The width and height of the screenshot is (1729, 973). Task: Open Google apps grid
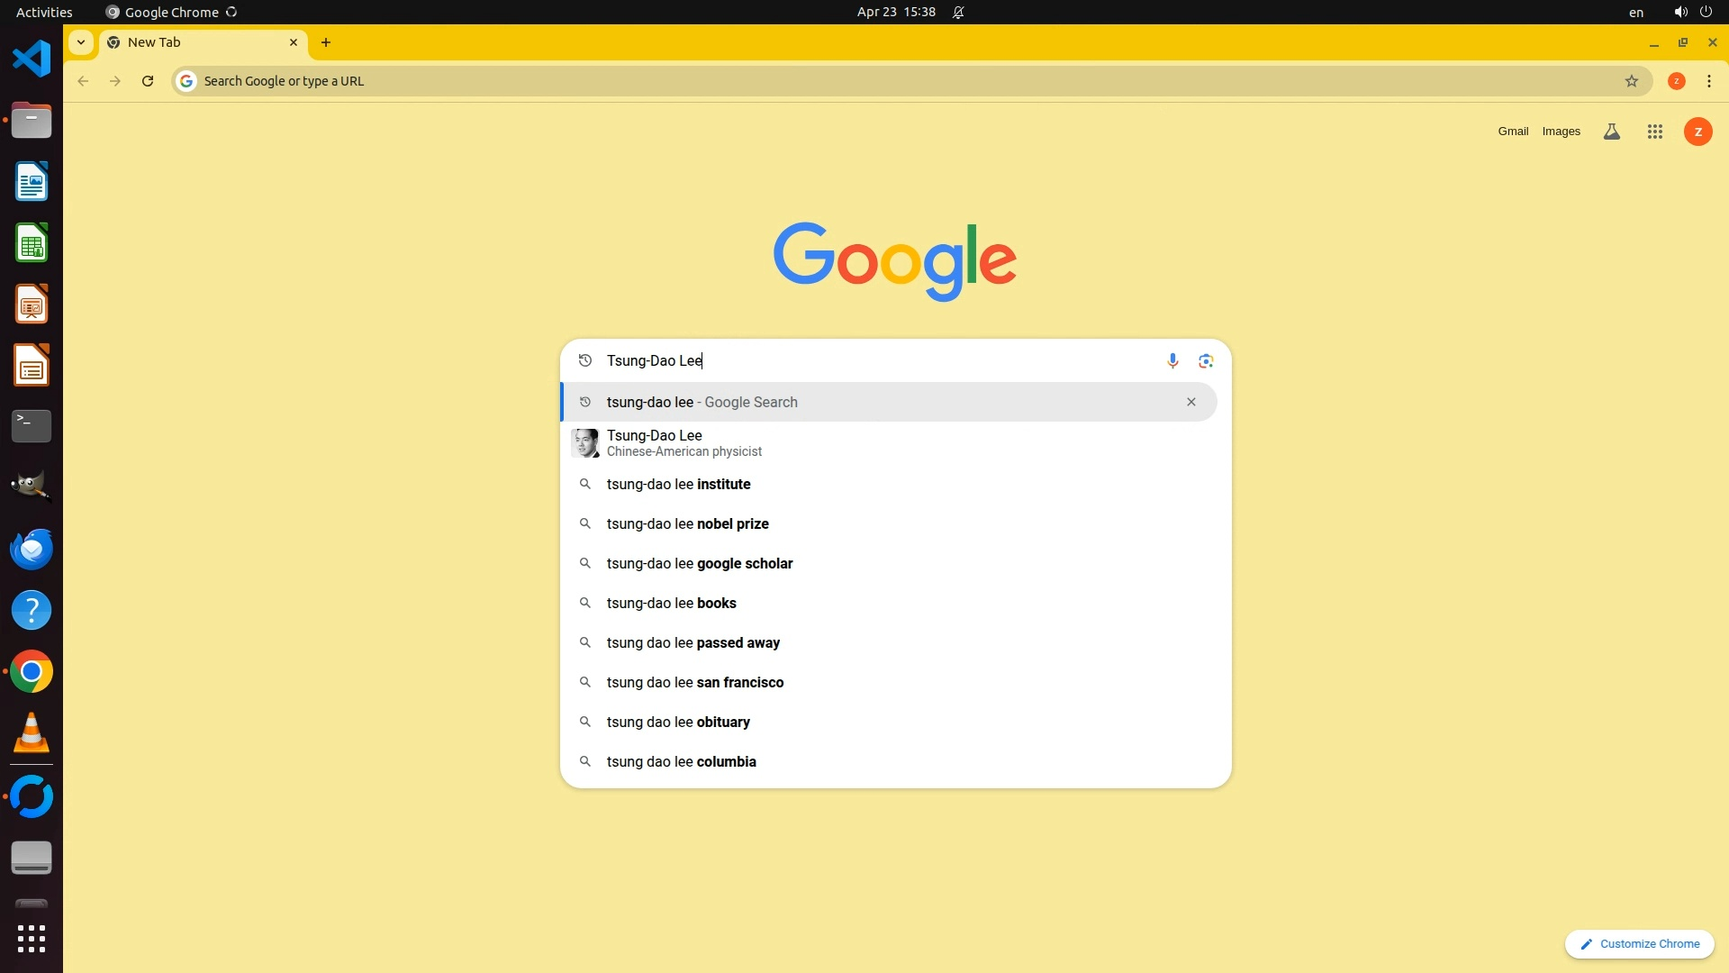click(1654, 132)
